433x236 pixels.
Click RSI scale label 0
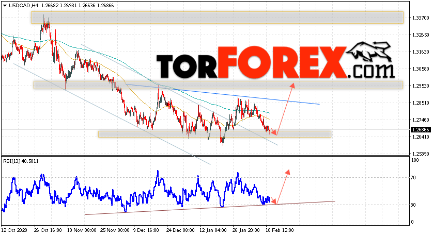tap(412, 222)
